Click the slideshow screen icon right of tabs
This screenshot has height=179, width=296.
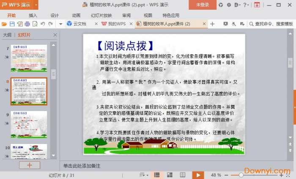click(x=225, y=24)
